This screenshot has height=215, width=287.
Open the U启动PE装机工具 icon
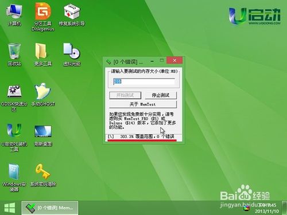(x=14, y=138)
